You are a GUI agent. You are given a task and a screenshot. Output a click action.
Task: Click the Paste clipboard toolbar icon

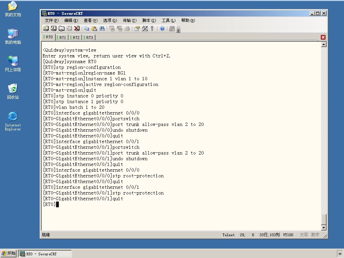[x=94, y=29]
